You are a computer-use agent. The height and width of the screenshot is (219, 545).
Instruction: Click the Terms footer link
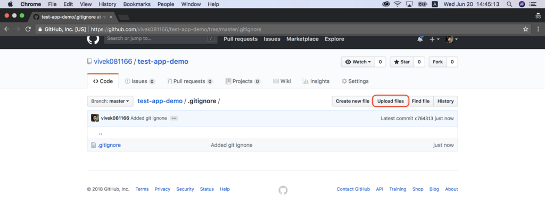click(x=142, y=189)
